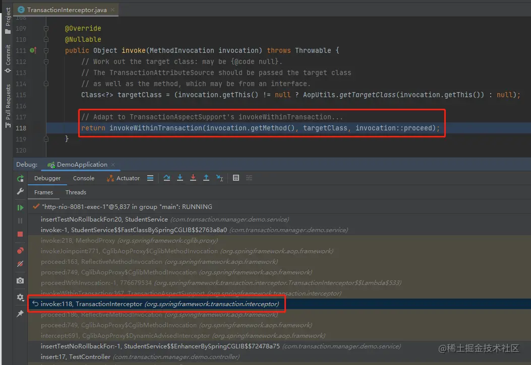This screenshot has height=365, width=531.
Task: Open the Commit tool window
Action: point(8,58)
